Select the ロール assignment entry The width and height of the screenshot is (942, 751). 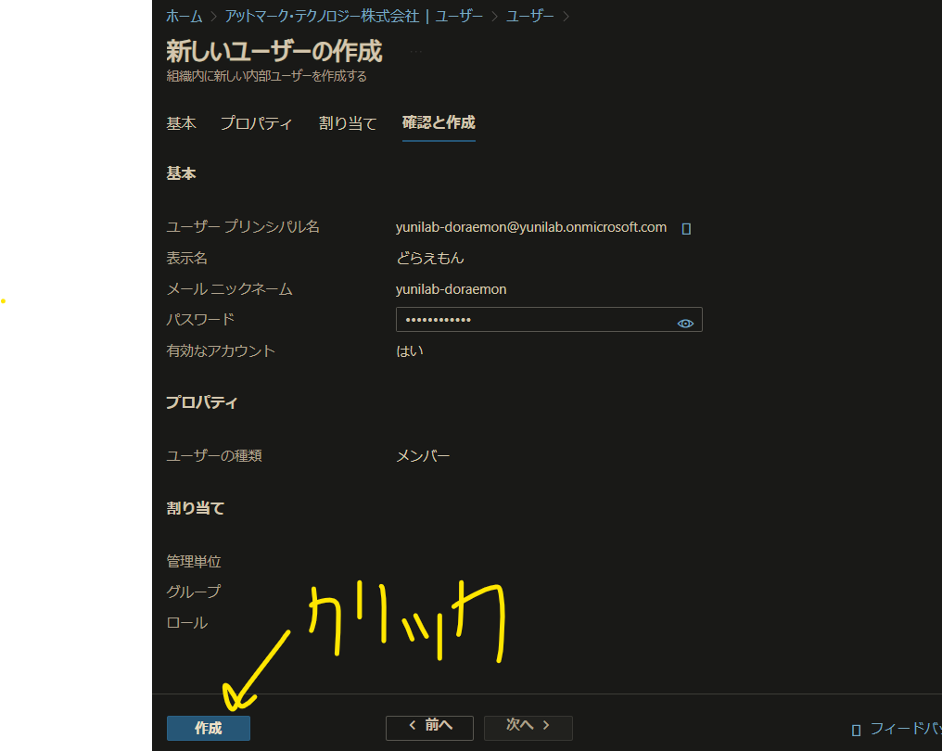185,622
